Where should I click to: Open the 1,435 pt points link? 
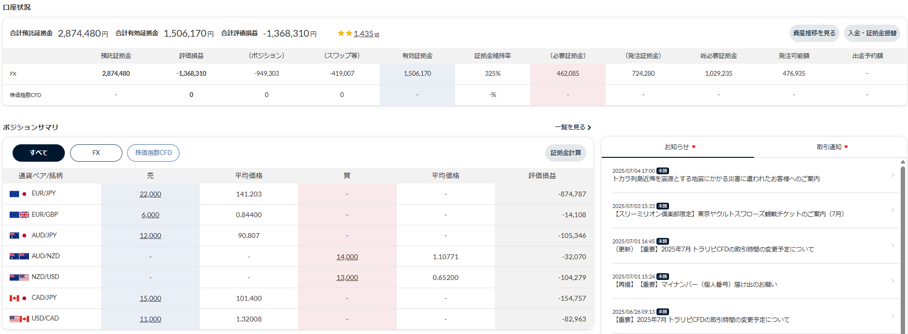(x=366, y=34)
